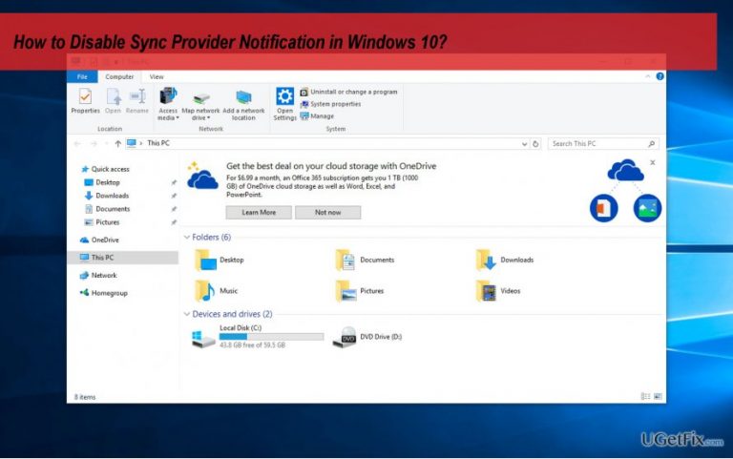This screenshot has height=459, width=733.
Task: Open the File tab
Action: (x=82, y=76)
